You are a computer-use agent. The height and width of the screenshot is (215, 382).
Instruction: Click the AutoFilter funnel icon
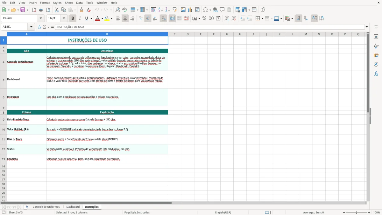174,10
